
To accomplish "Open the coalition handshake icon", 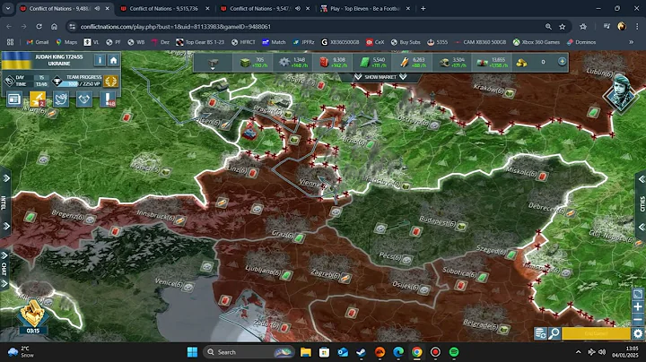I will click(x=84, y=99).
